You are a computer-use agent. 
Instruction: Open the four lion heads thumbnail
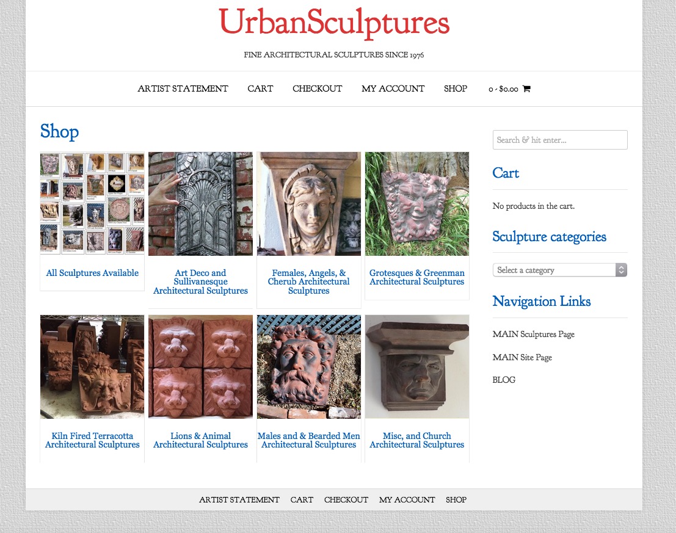[x=200, y=367]
